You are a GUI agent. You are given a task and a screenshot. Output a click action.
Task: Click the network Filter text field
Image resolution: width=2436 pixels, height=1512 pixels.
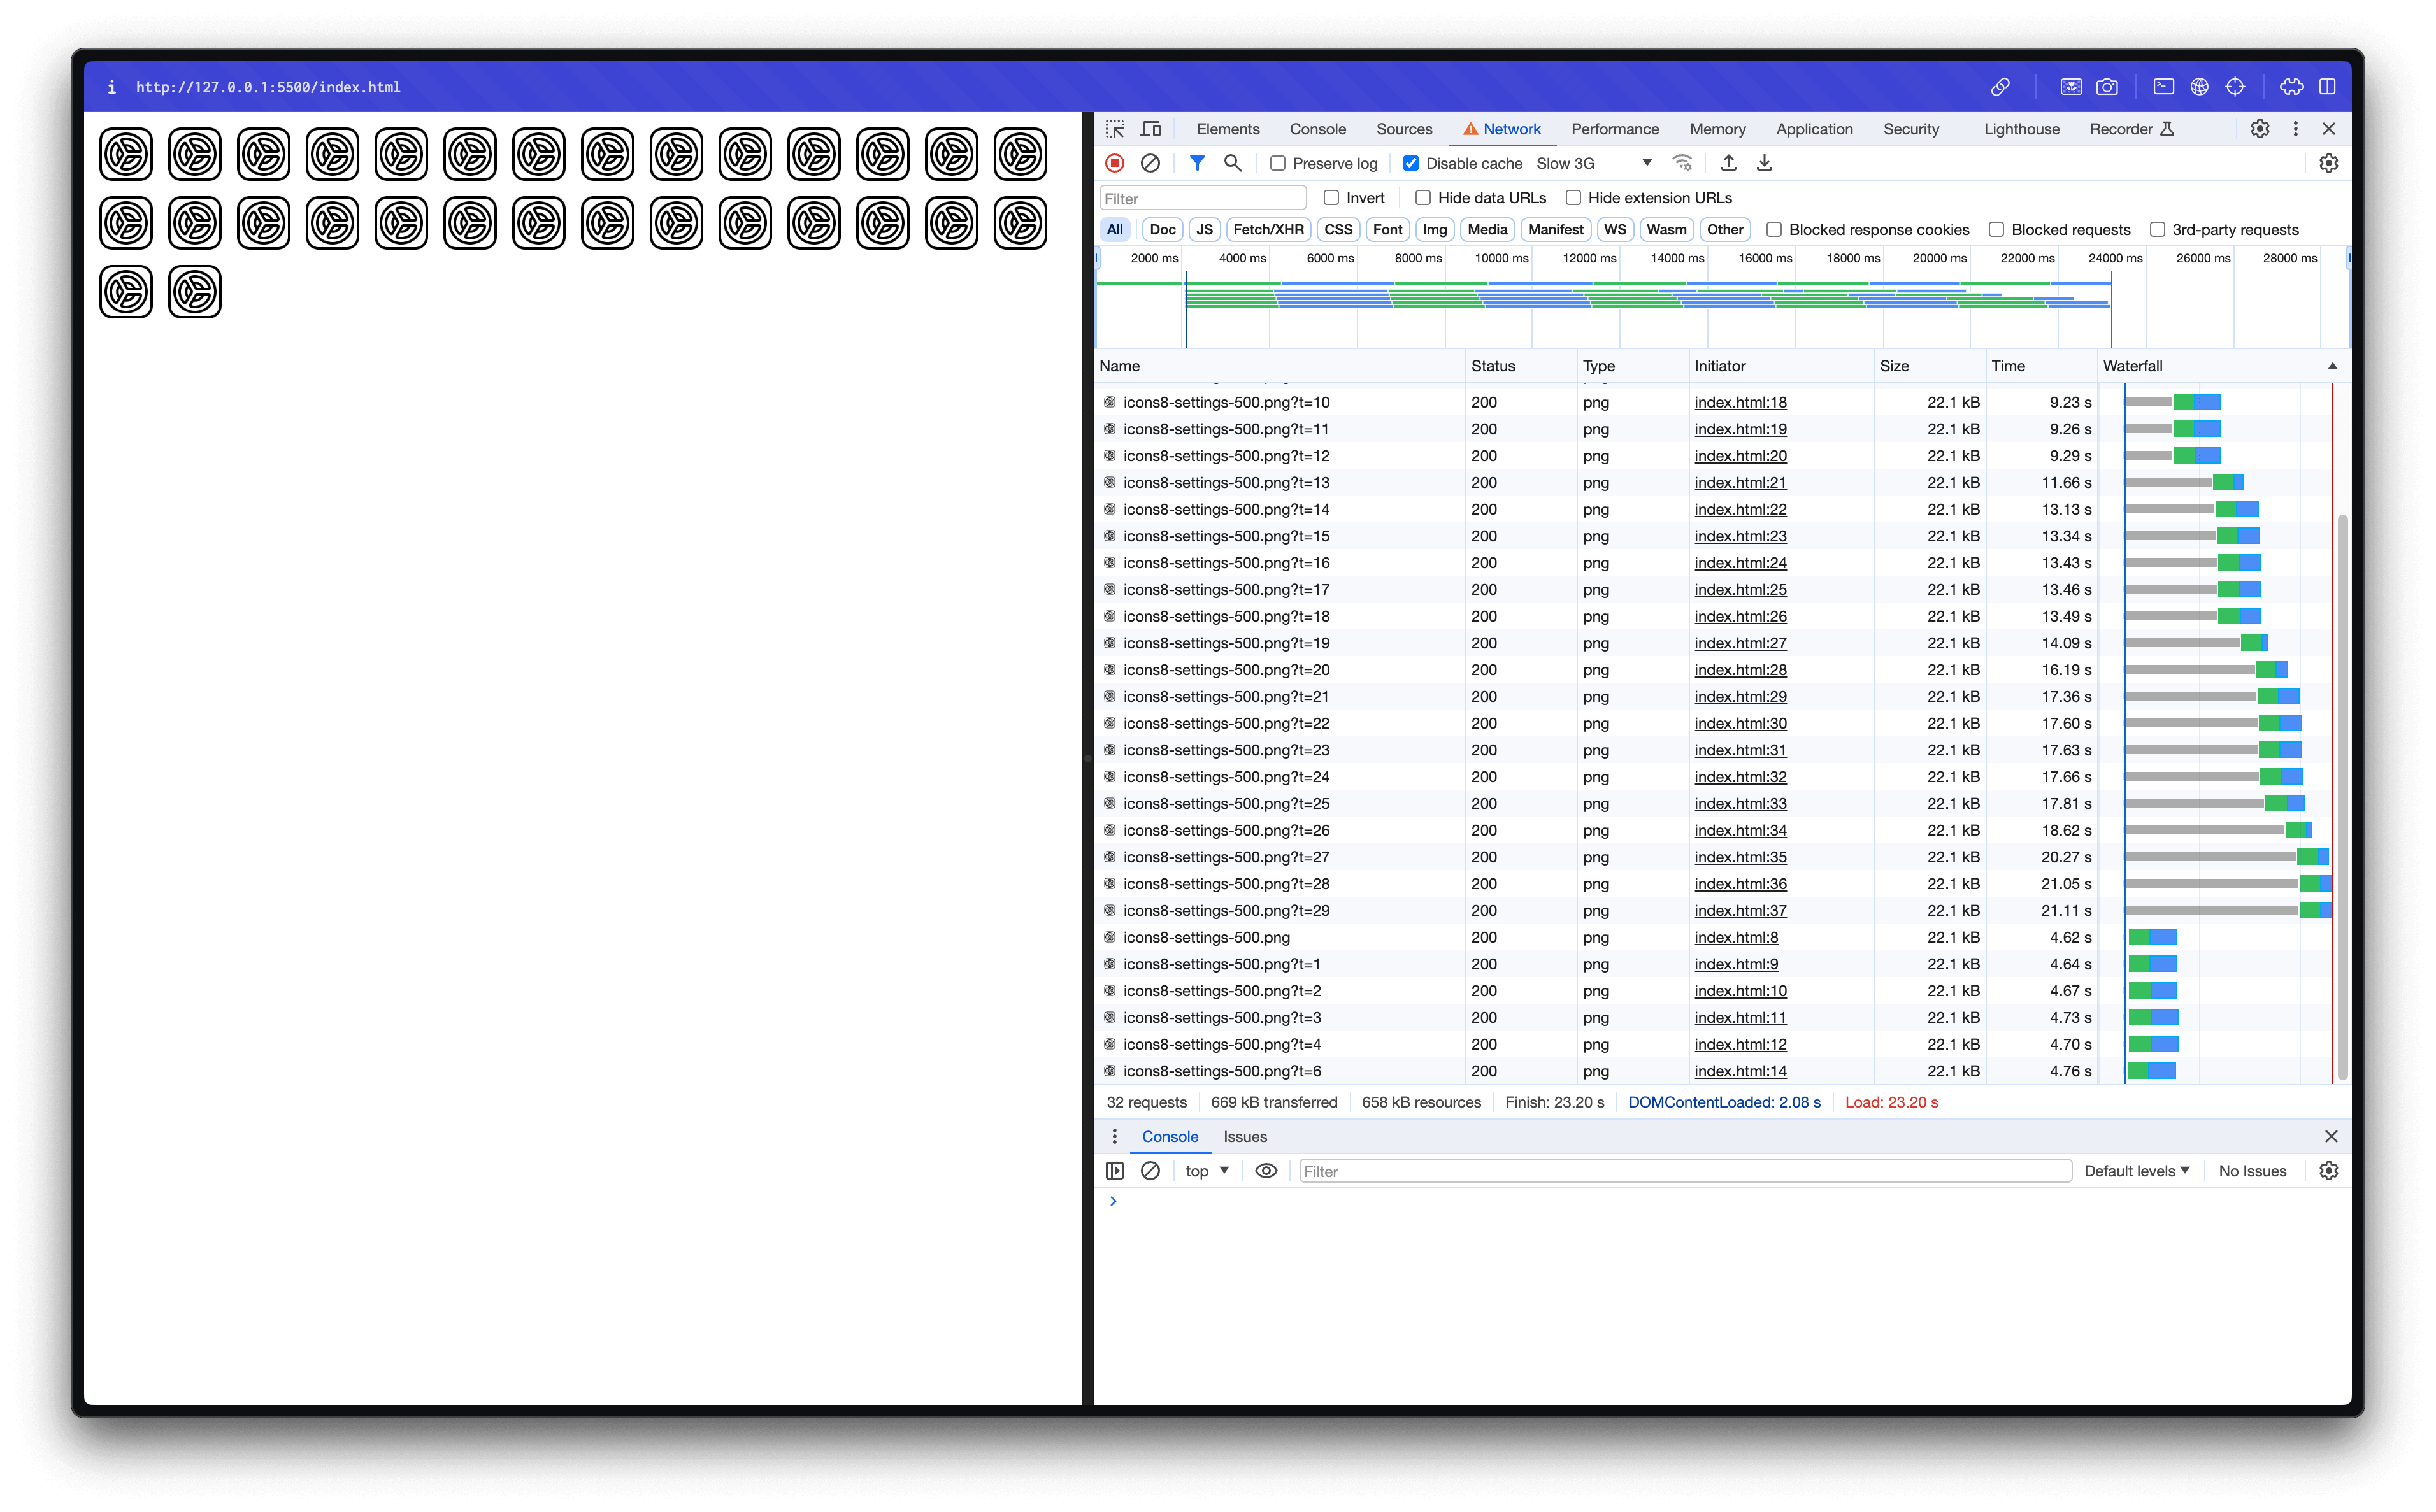1202,198
